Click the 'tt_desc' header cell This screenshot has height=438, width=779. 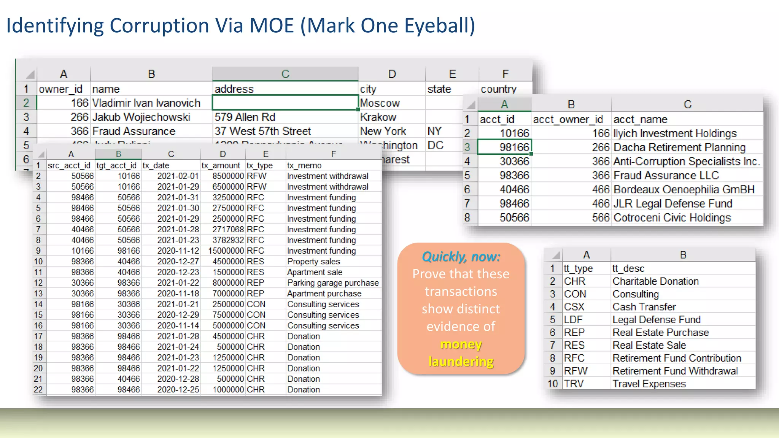[x=683, y=268]
